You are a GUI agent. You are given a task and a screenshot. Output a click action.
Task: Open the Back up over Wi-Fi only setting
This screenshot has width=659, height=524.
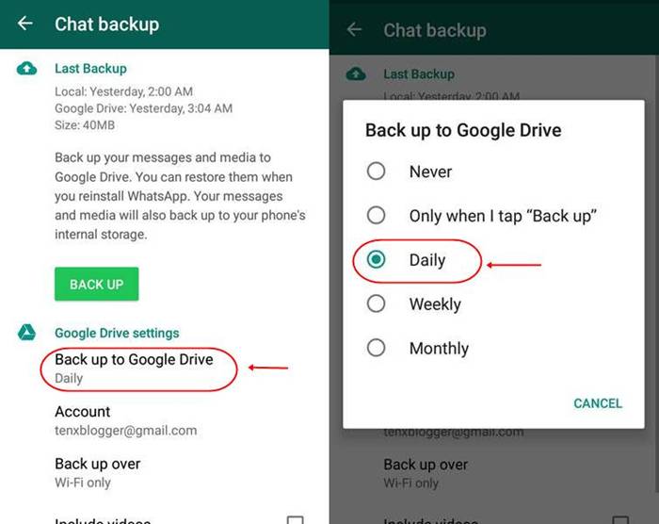coord(98,473)
